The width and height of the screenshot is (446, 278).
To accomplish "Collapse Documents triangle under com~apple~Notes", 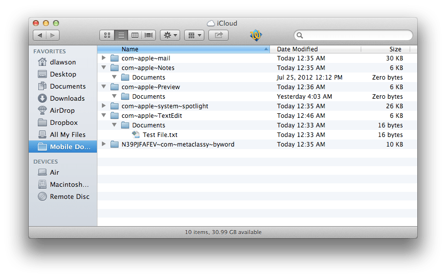I will [115, 77].
